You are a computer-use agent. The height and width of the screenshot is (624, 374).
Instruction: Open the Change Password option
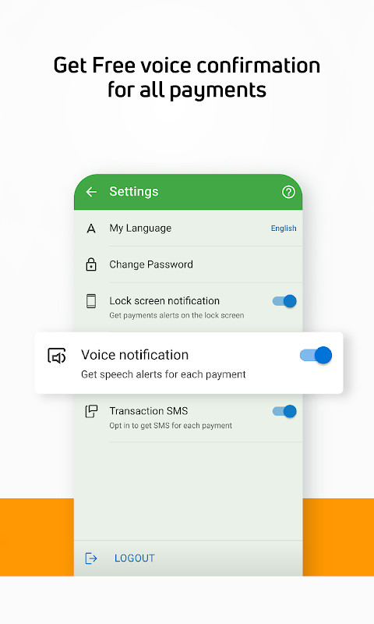tap(189, 264)
